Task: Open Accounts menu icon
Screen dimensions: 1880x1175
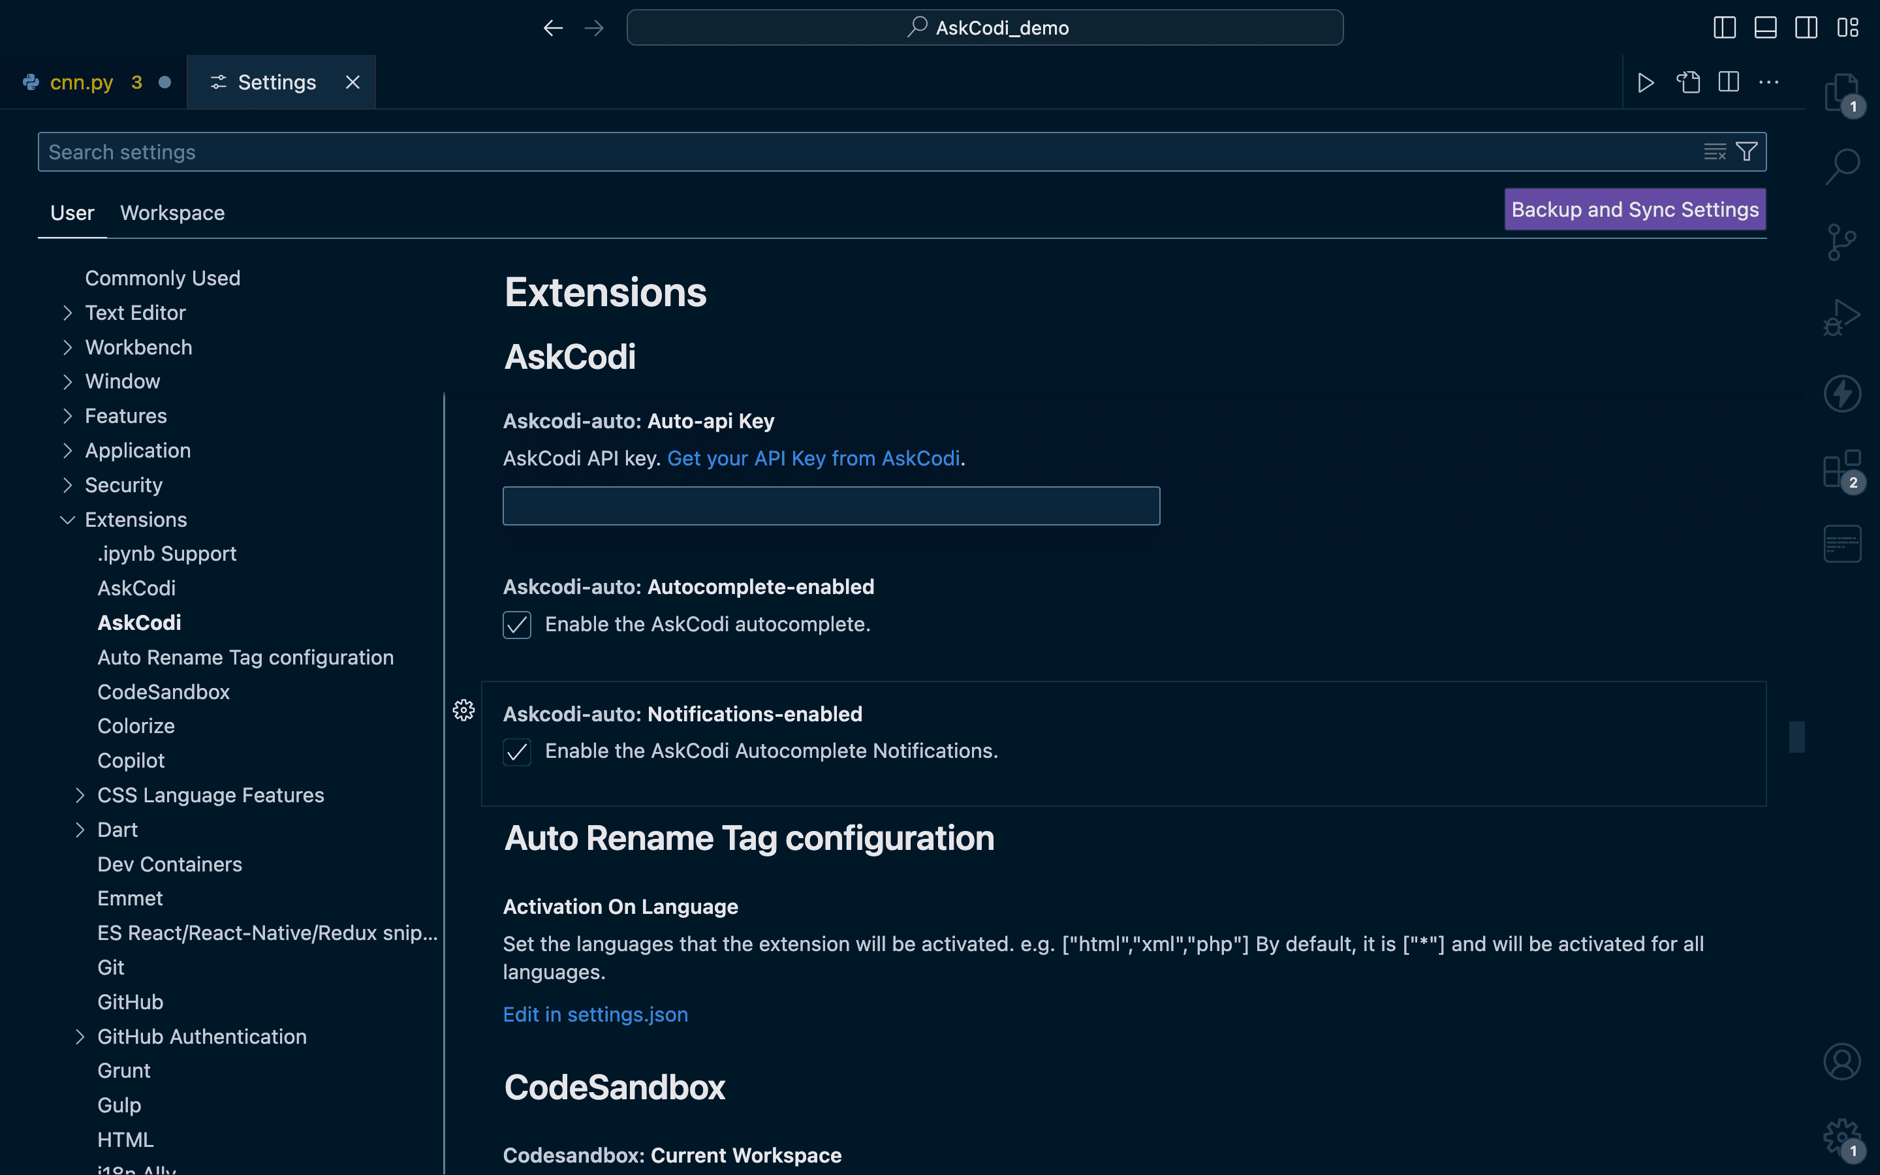Action: [1843, 1061]
